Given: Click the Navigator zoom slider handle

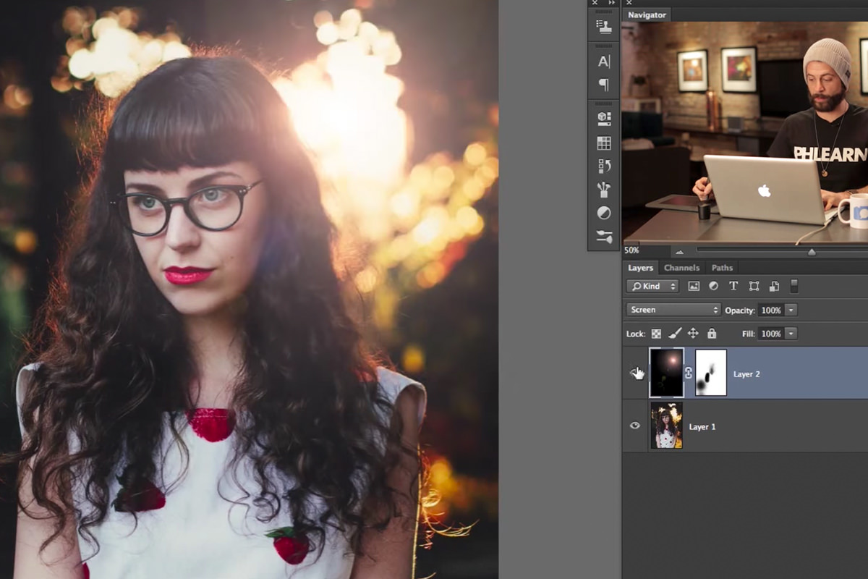Looking at the screenshot, I should coord(812,251).
